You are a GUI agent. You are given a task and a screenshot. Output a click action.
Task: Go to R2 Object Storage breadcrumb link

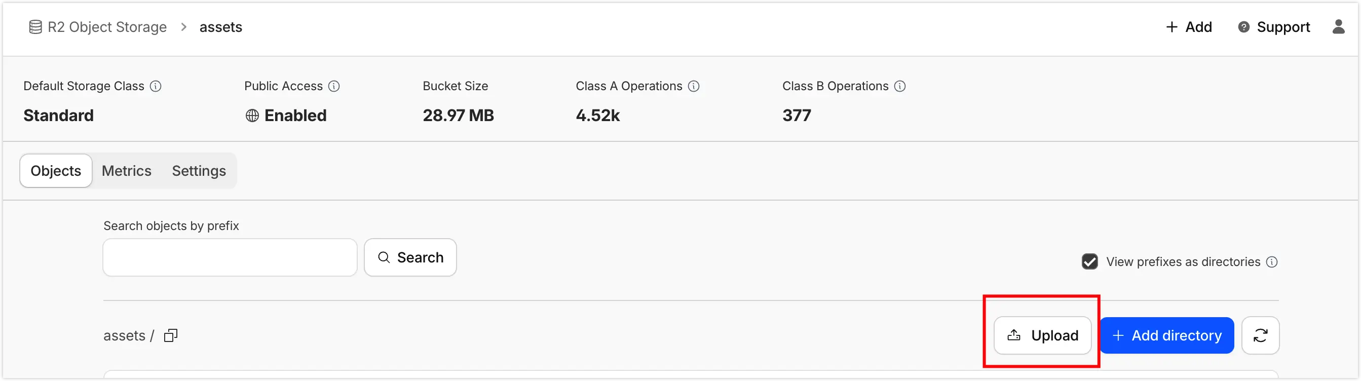click(x=107, y=27)
